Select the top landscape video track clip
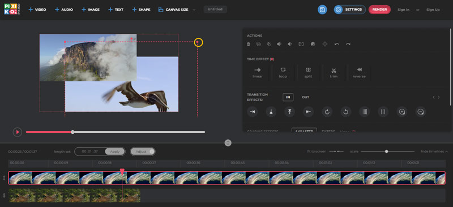The height and width of the screenshot is (207, 453). [x=227, y=178]
